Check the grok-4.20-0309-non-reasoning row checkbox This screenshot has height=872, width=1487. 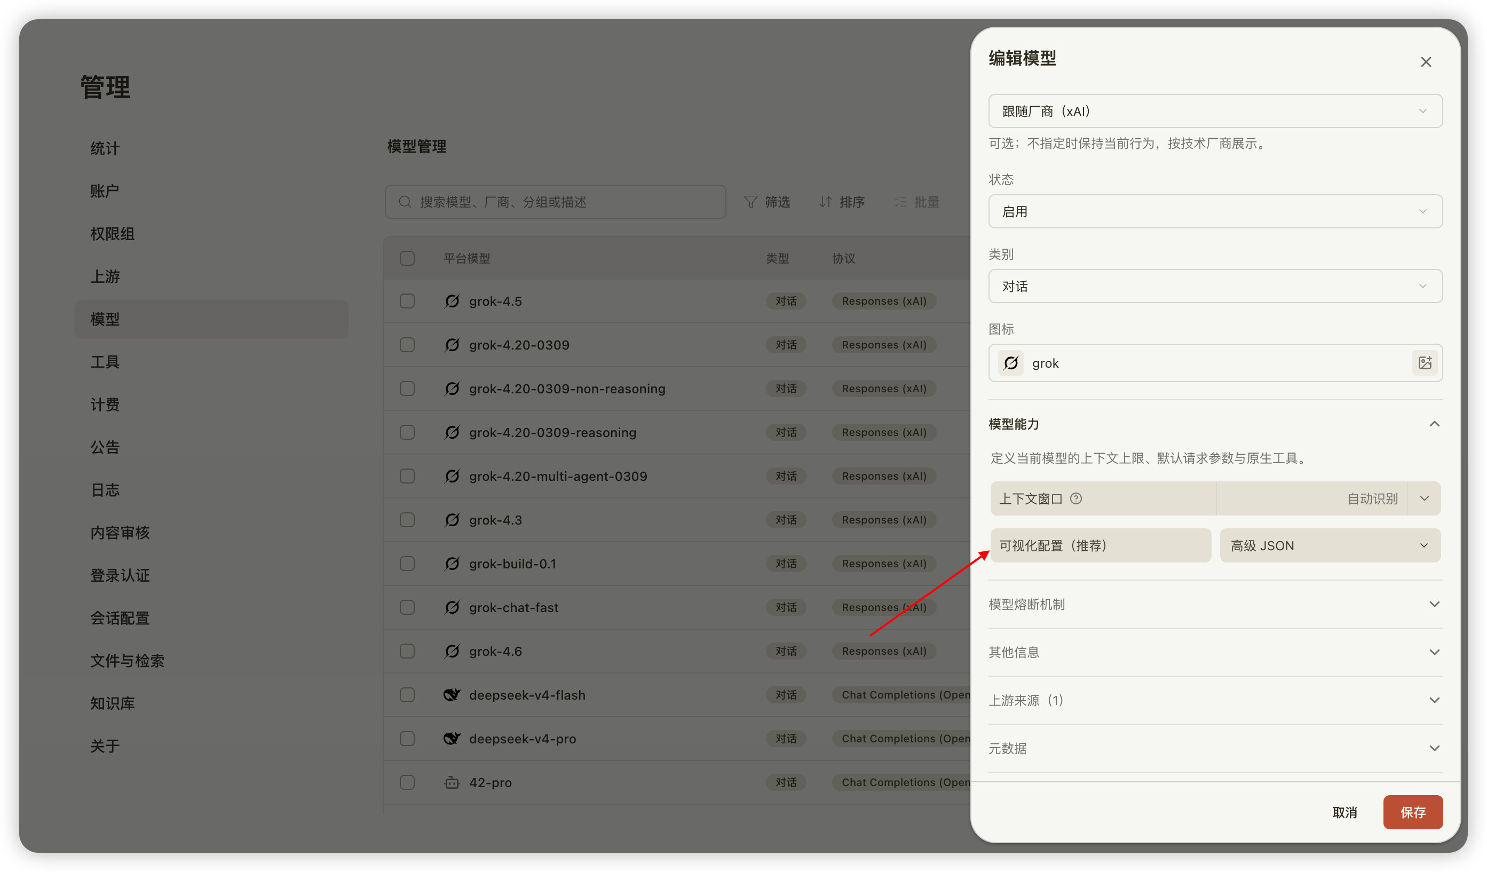point(407,388)
